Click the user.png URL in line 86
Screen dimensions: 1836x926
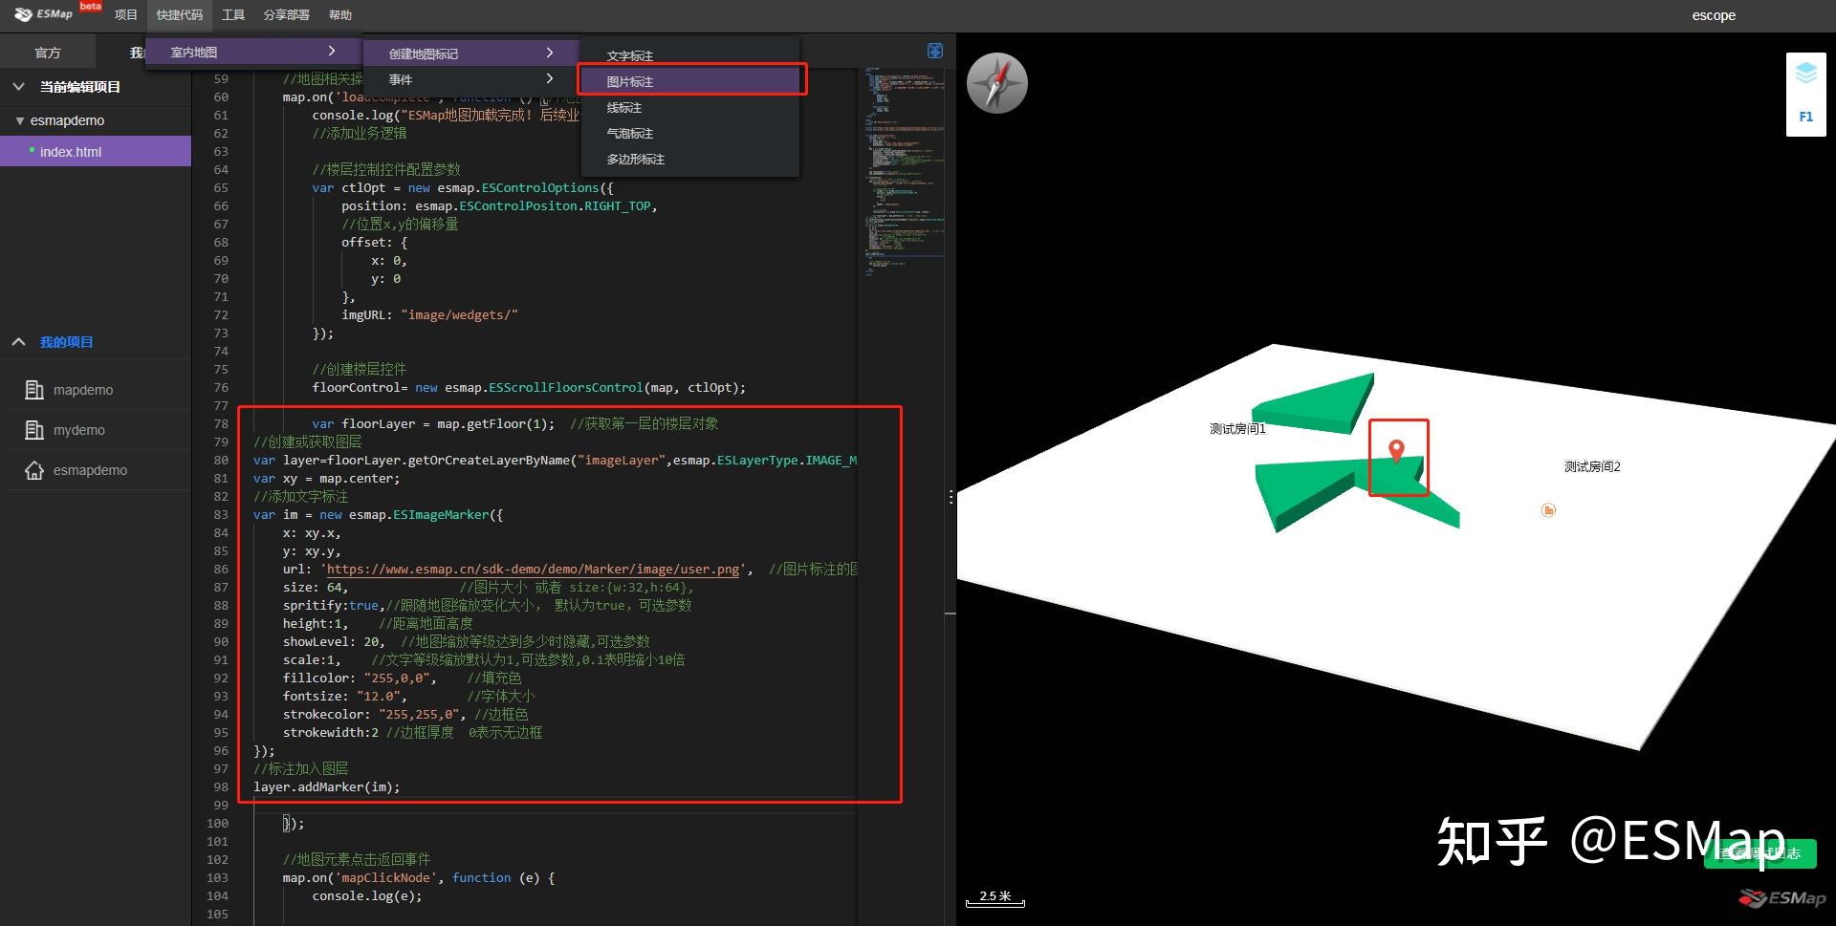[x=534, y=569]
